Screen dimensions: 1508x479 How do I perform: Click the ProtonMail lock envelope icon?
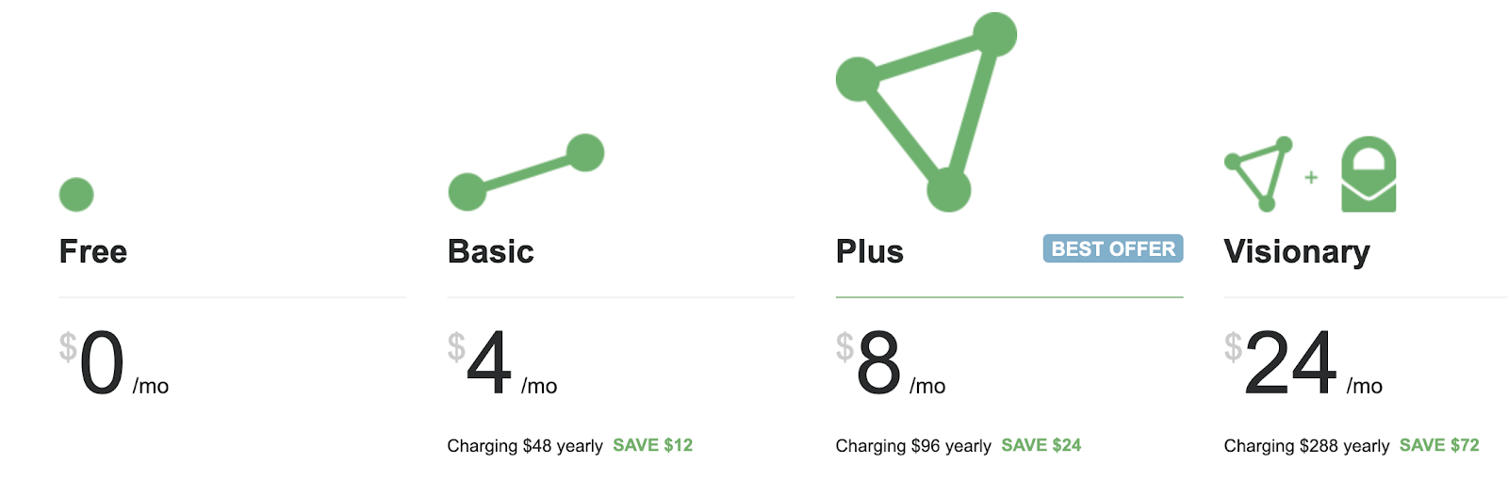[1369, 174]
